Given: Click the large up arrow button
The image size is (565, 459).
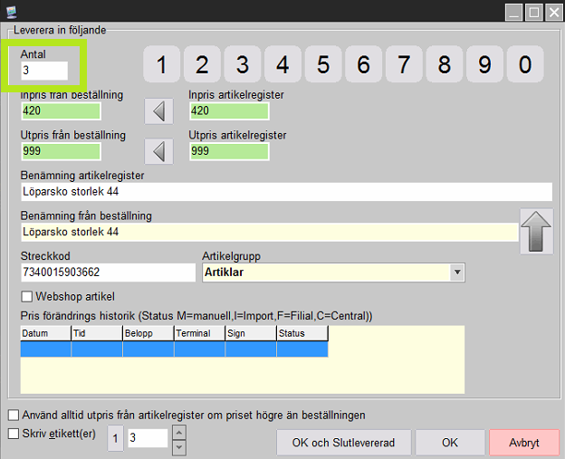Looking at the screenshot, I should (x=535, y=230).
